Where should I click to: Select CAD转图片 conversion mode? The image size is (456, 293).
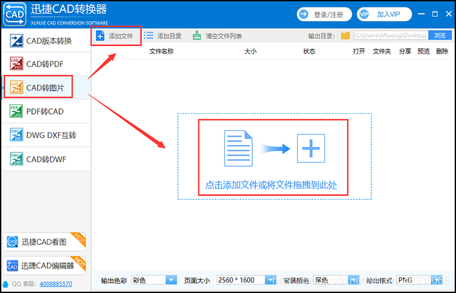click(46, 87)
